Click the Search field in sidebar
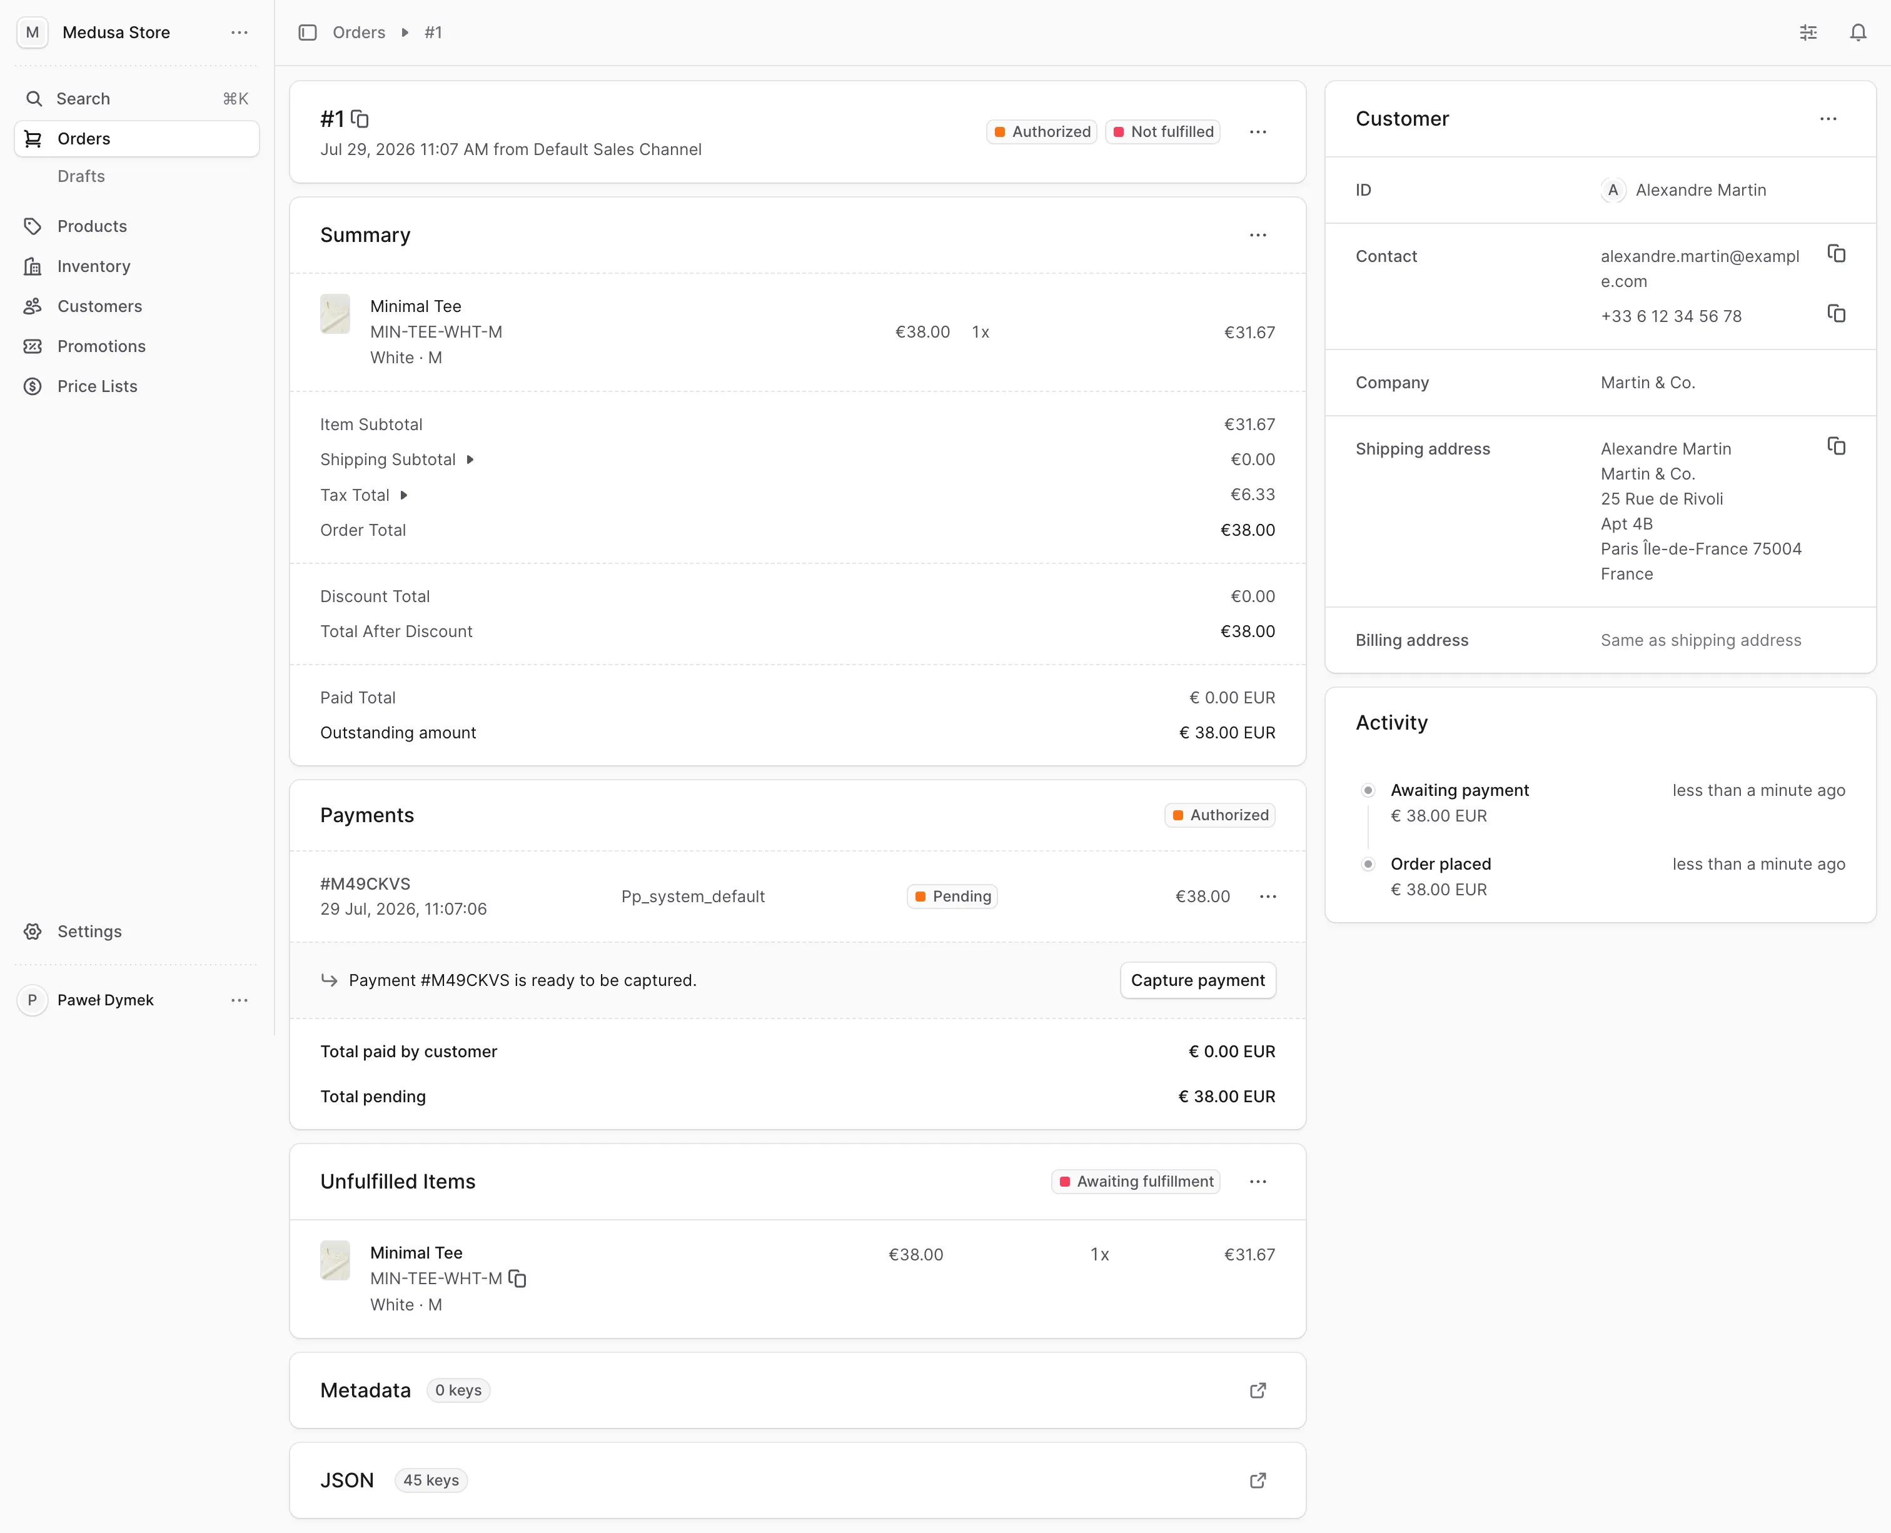Screen dimensions: 1891x1533 (x=137, y=99)
